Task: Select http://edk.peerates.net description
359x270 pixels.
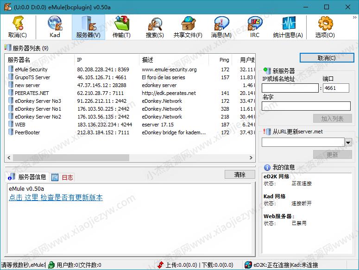Action: 169,93
